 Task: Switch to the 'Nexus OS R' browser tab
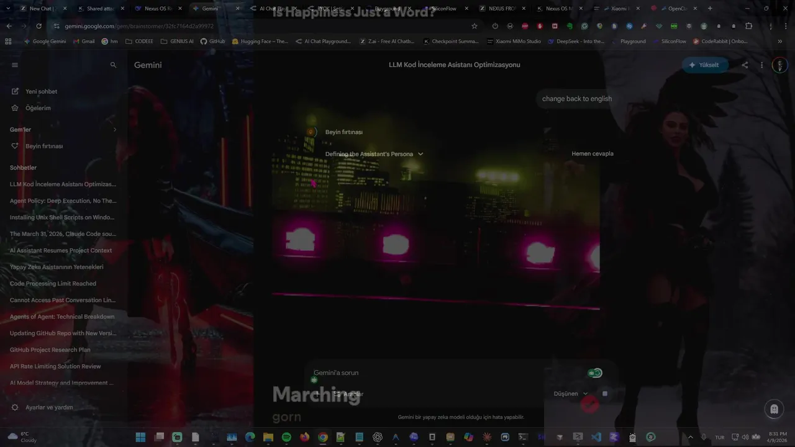[159, 9]
